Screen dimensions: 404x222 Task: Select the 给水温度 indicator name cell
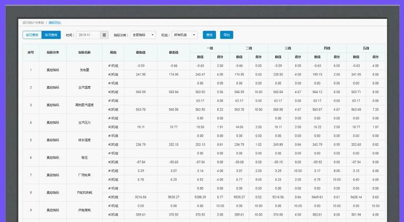click(x=84, y=140)
